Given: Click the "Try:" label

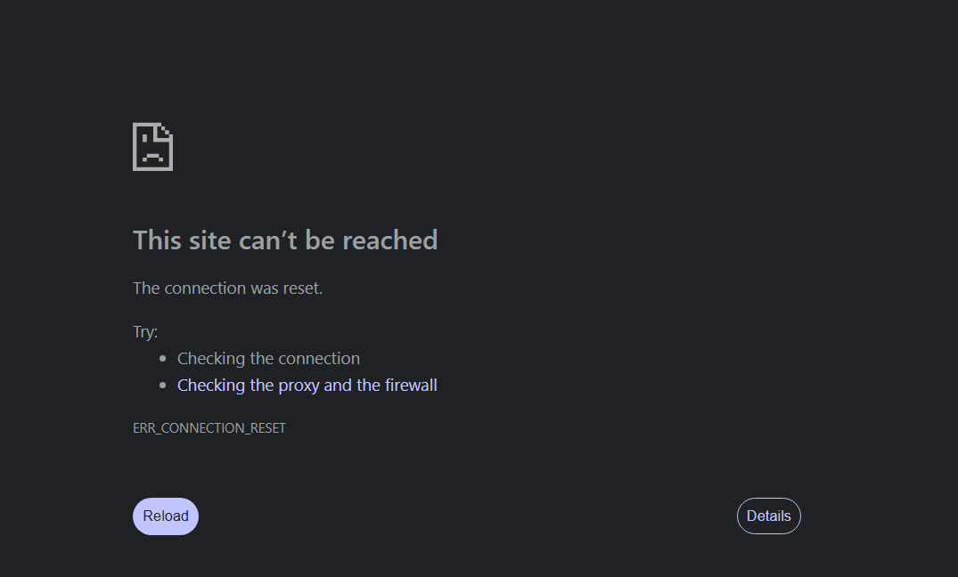Looking at the screenshot, I should point(144,331).
